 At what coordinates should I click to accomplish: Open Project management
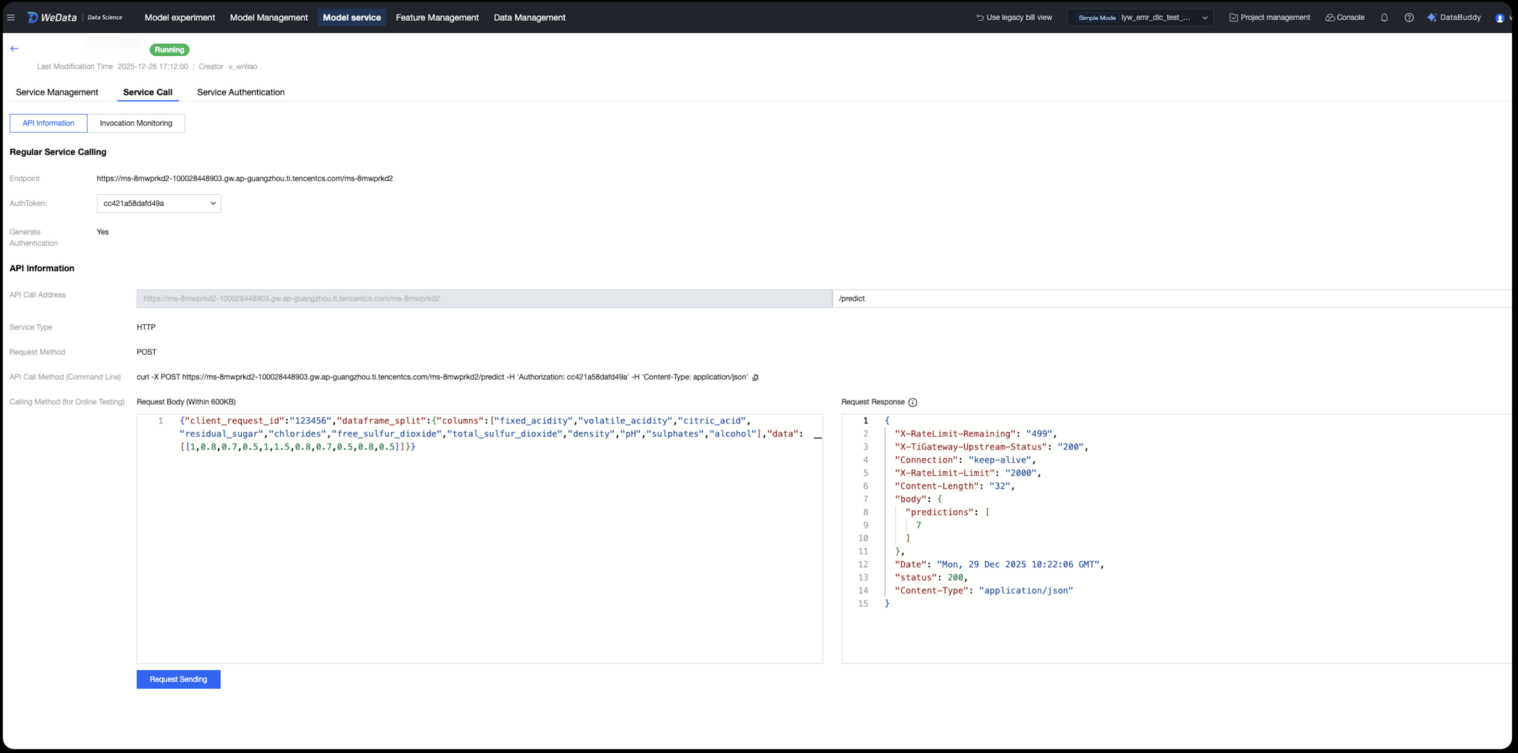(x=1270, y=18)
